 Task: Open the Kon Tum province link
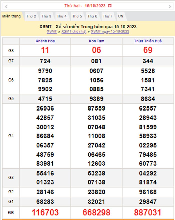pos(96,41)
